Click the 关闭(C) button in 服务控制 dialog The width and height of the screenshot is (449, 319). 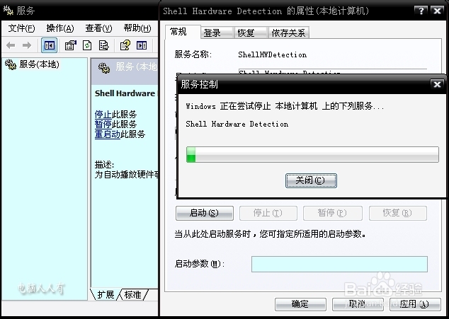pyautogui.click(x=311, y=180)
